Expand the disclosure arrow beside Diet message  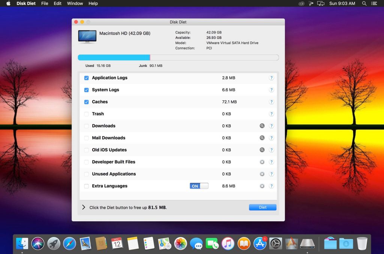84,207
